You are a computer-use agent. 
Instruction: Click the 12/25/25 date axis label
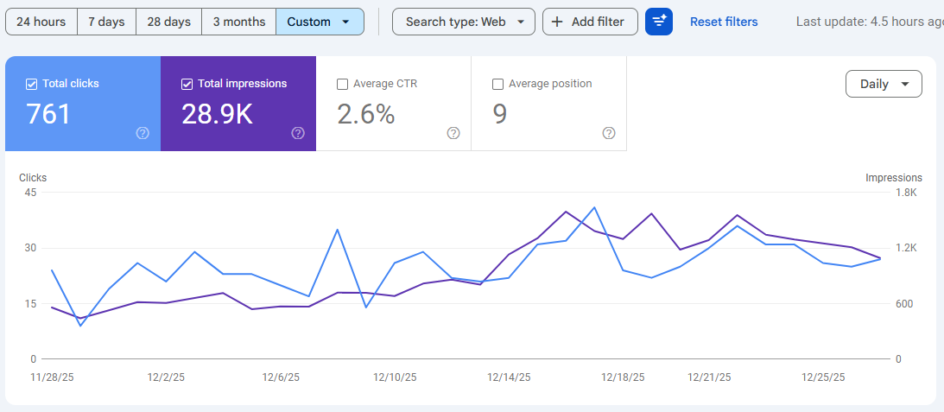pos(823,377)
